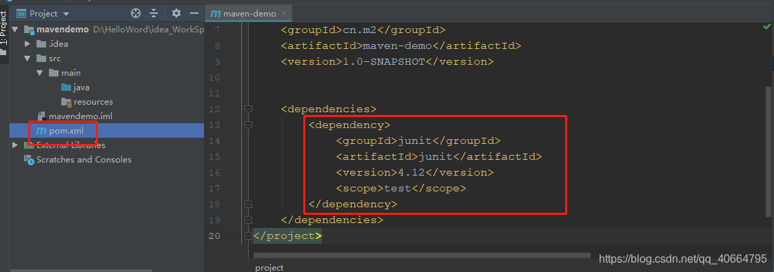Collapse the main folder

(x=40, y=73)
